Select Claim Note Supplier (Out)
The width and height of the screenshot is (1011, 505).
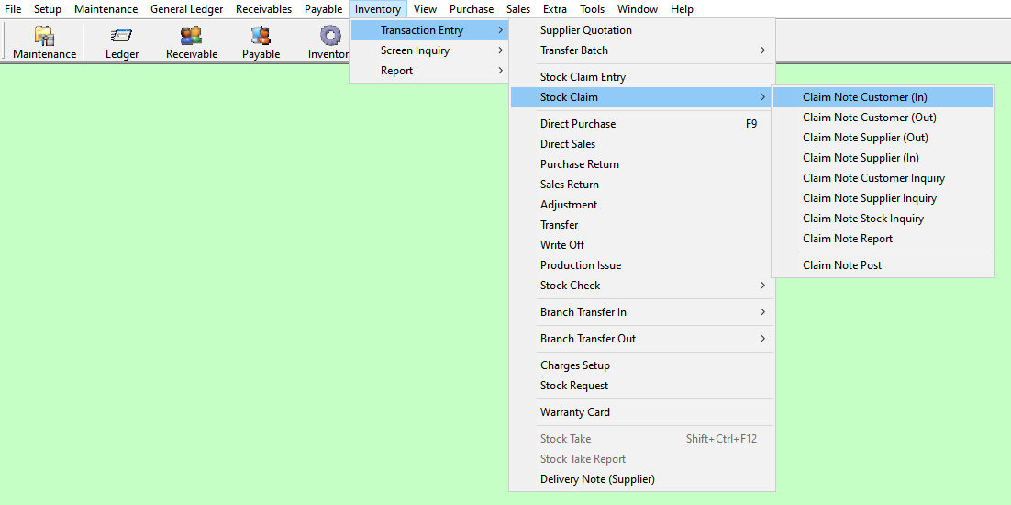(883, 138)
